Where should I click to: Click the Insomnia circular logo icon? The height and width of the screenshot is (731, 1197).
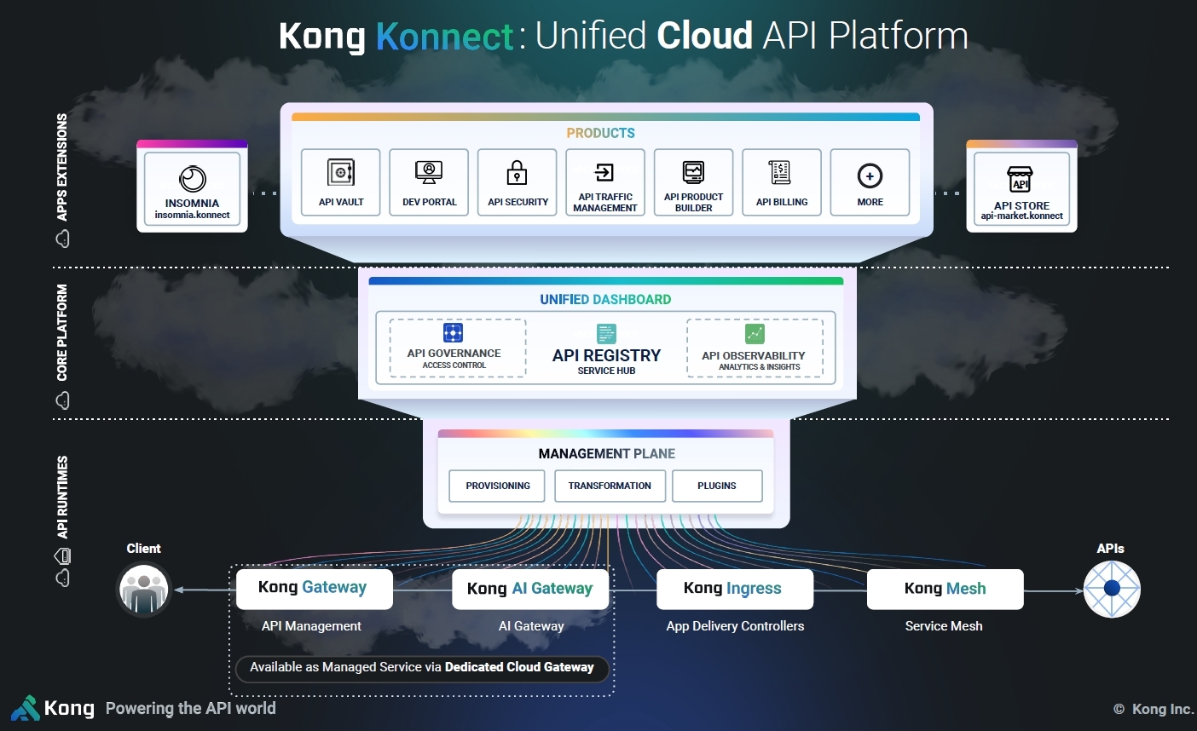(193, 178)
